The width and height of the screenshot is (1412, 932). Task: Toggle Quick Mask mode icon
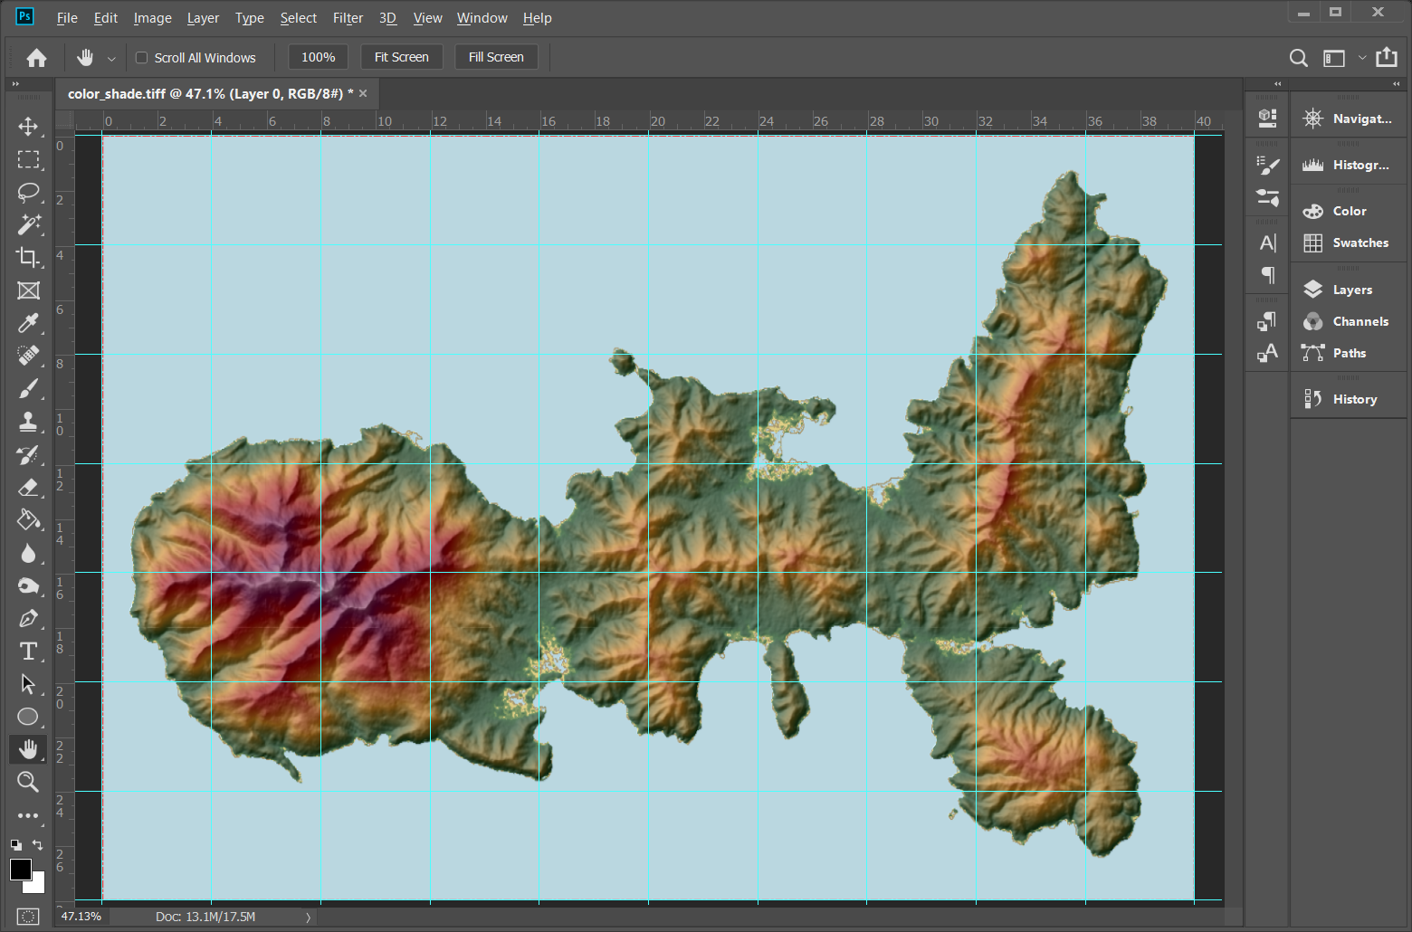pos(28,916)
